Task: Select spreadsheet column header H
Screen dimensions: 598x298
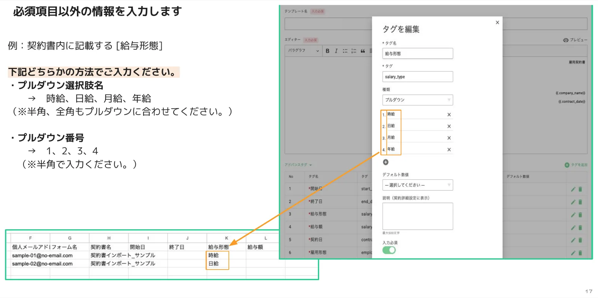Action: [109, 238]
